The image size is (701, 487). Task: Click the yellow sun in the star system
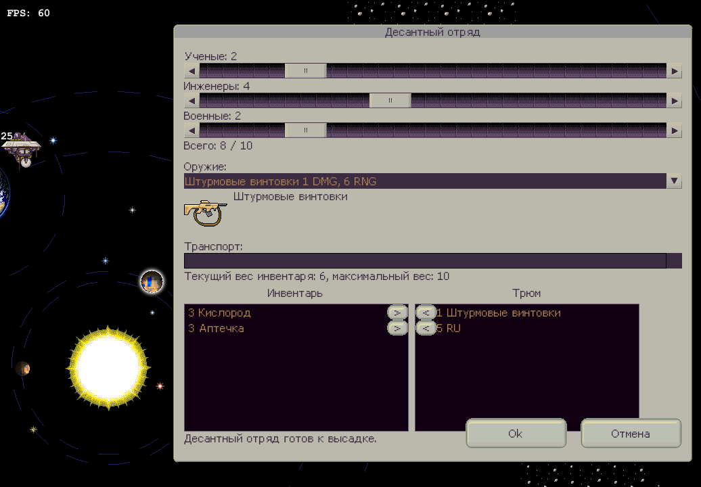(108, 368)
